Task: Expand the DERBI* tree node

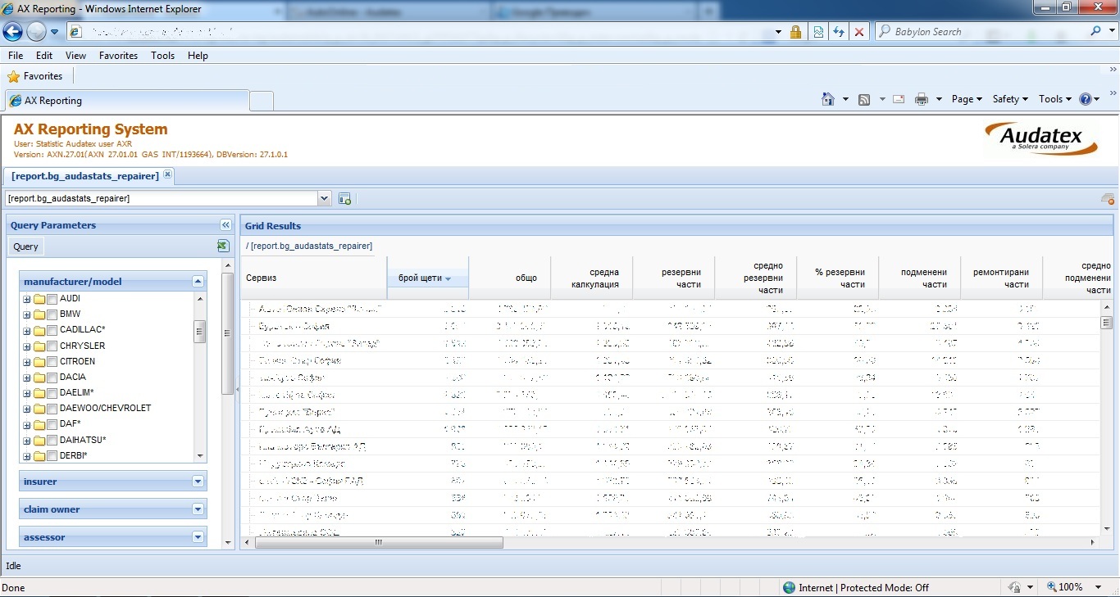Action: pos(27,456)
